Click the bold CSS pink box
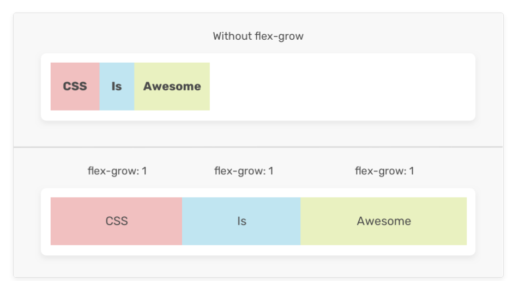 point(75,87)
